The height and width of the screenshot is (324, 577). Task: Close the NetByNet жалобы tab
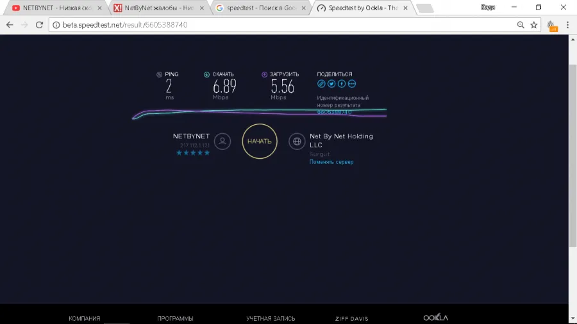[x=202, y=8]
